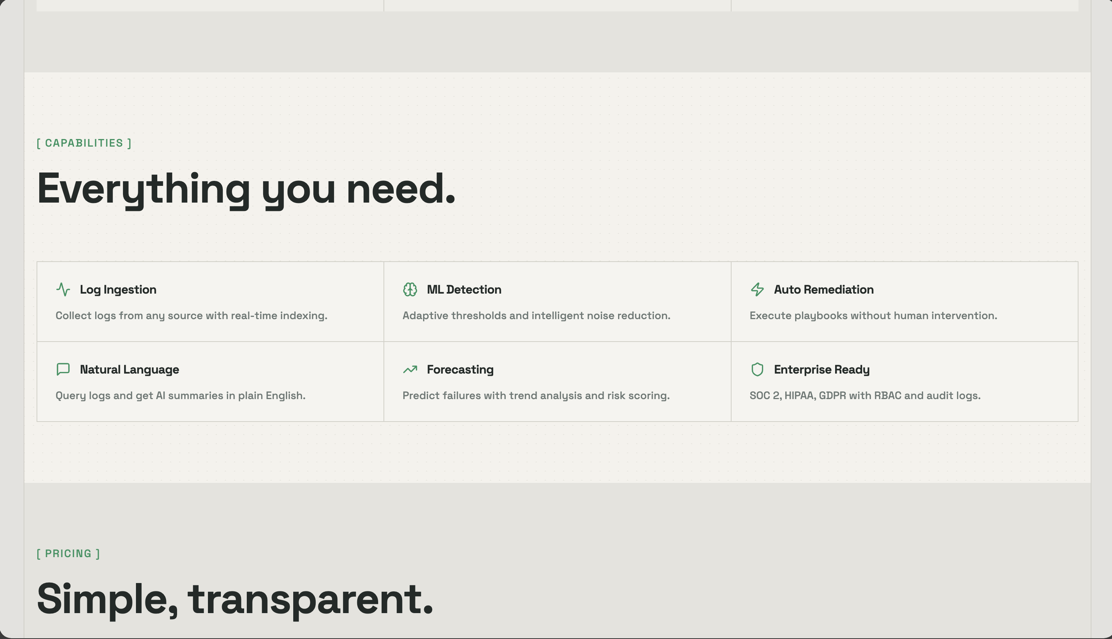Image resolution: width=1112 pixels, height=639 pixels.
Task: Click the icon next to Forecasting heading
Action: tap(410, 369)
